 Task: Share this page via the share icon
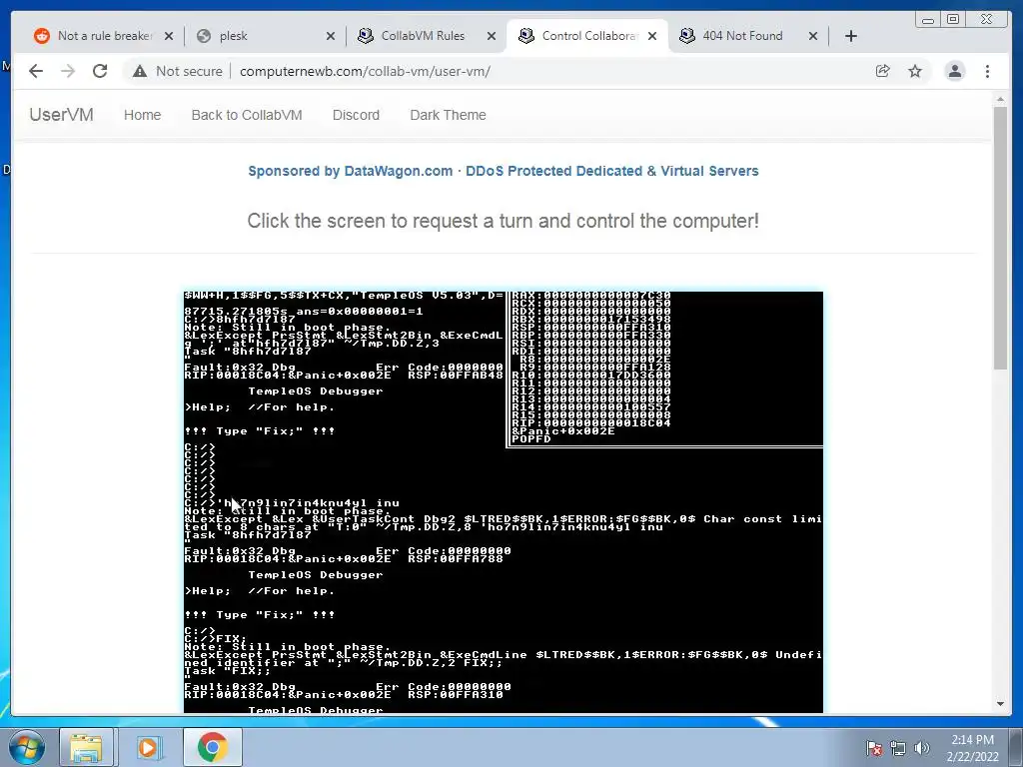click(x=883, y=71)
